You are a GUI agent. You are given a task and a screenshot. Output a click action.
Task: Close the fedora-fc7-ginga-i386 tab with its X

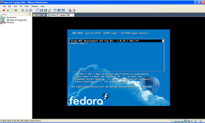click(x=73, y=15)
